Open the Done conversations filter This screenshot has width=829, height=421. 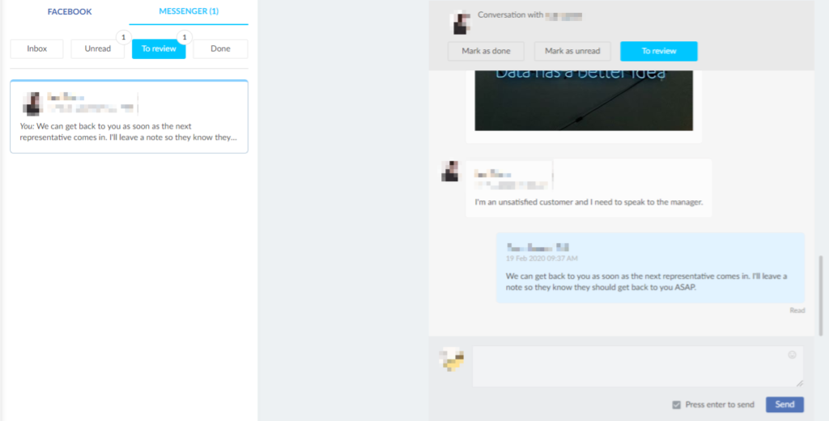coord(220,49)
